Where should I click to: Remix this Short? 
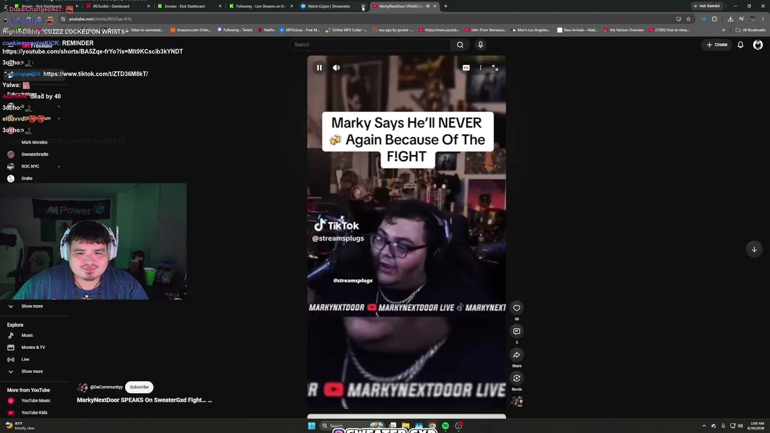tap(517, 378)
